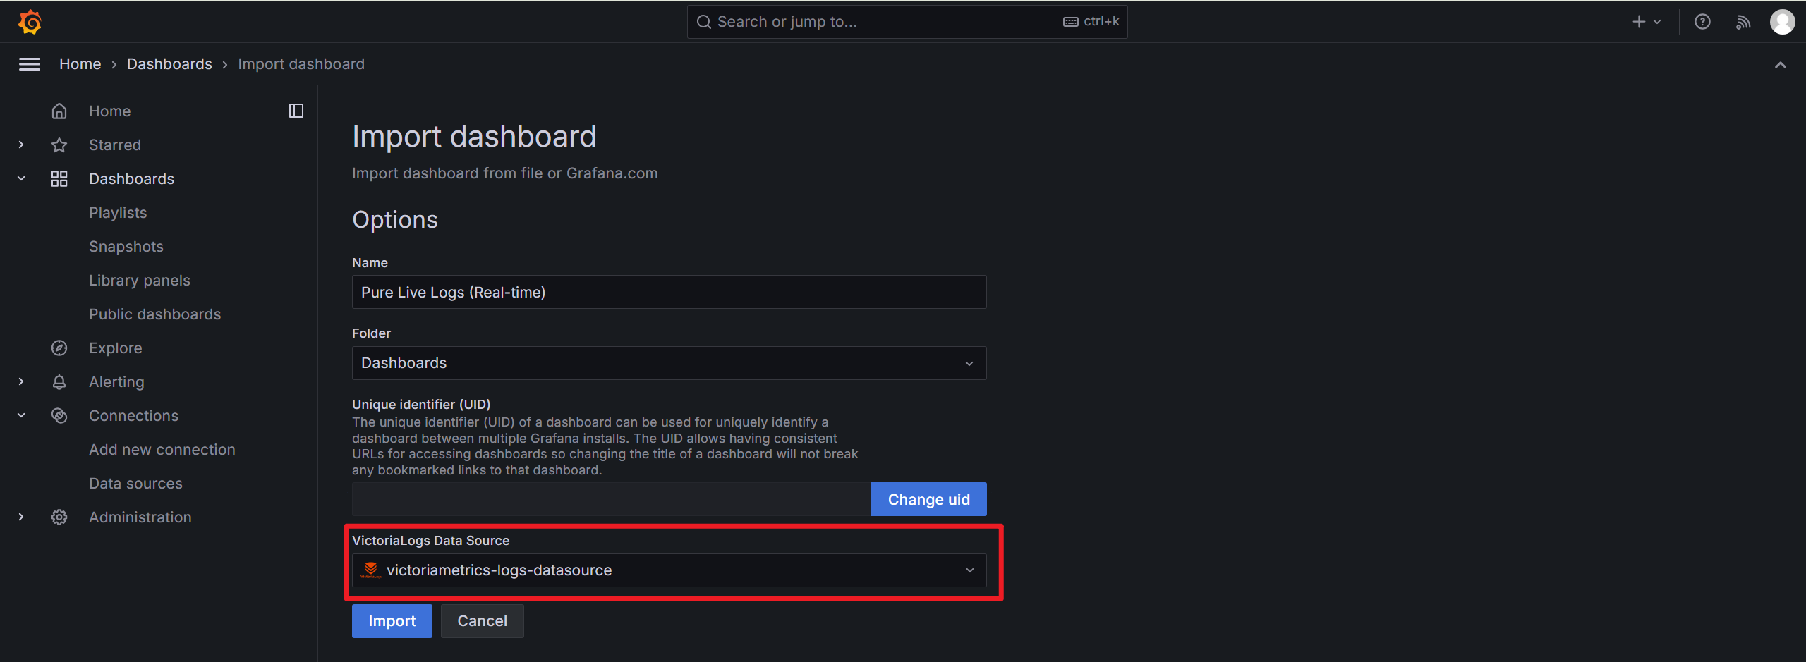This screenshot has height=662, width=1806.
Task: Open Dashboards in the sidebar
Action: click(x=131, y=178)
